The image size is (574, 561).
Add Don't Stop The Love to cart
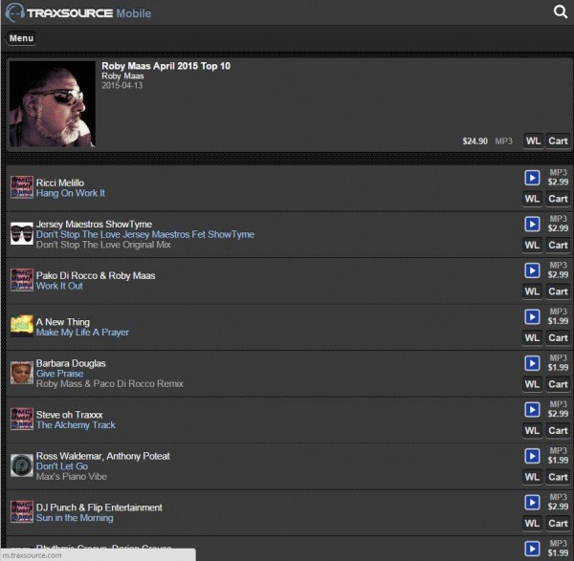click(x=558, y=245)
